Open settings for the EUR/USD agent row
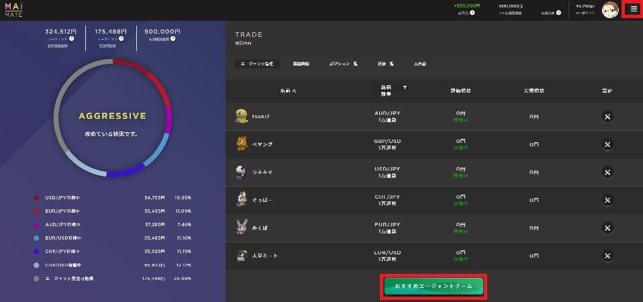 (607, 256)
